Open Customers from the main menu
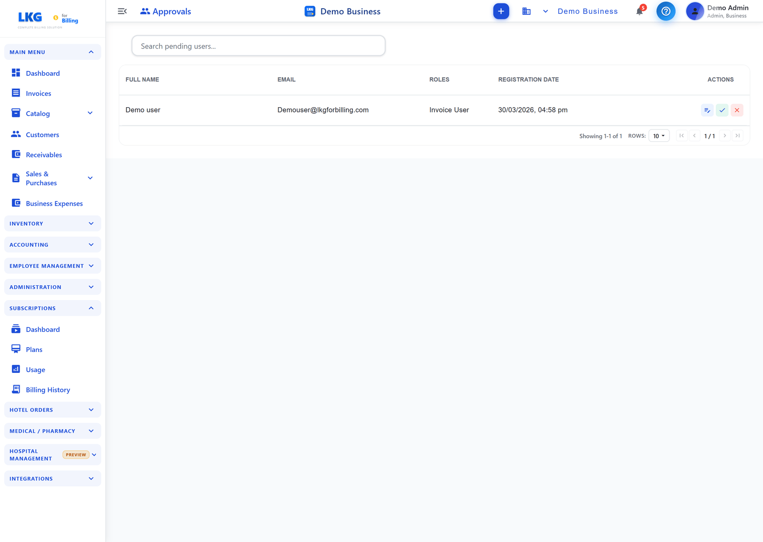The width and height of the screenshot is (763, 542). [x=42, y=135]
